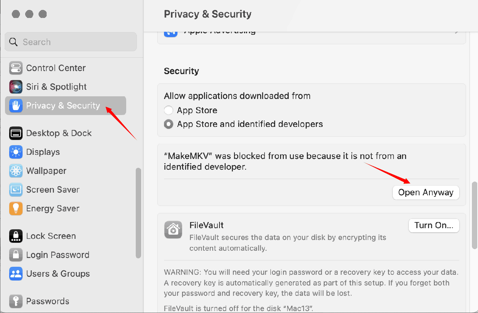Screen dimensions: 478x313
Task: Open Siri & Spotlight icon
Action: pyautogui.click(x=16, y=87)
